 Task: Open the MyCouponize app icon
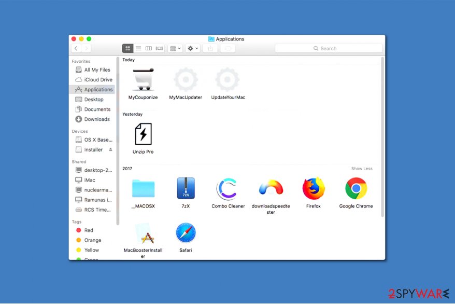[x=143, y=79]
